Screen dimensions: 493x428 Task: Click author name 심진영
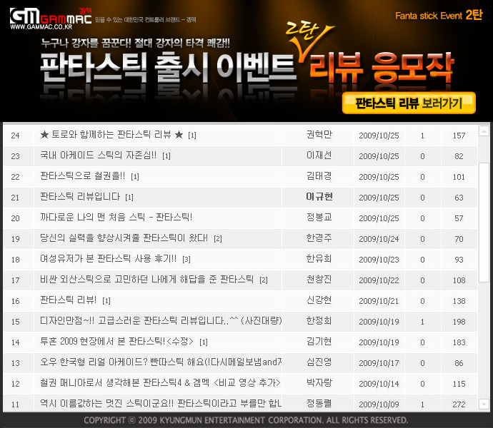[x=319, y=362]
